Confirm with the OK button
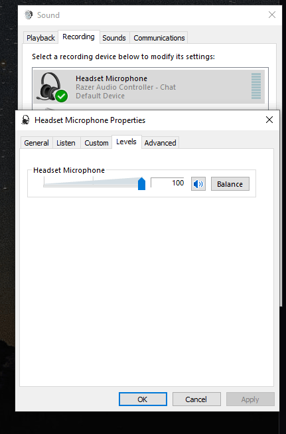 tap(143, 399)
